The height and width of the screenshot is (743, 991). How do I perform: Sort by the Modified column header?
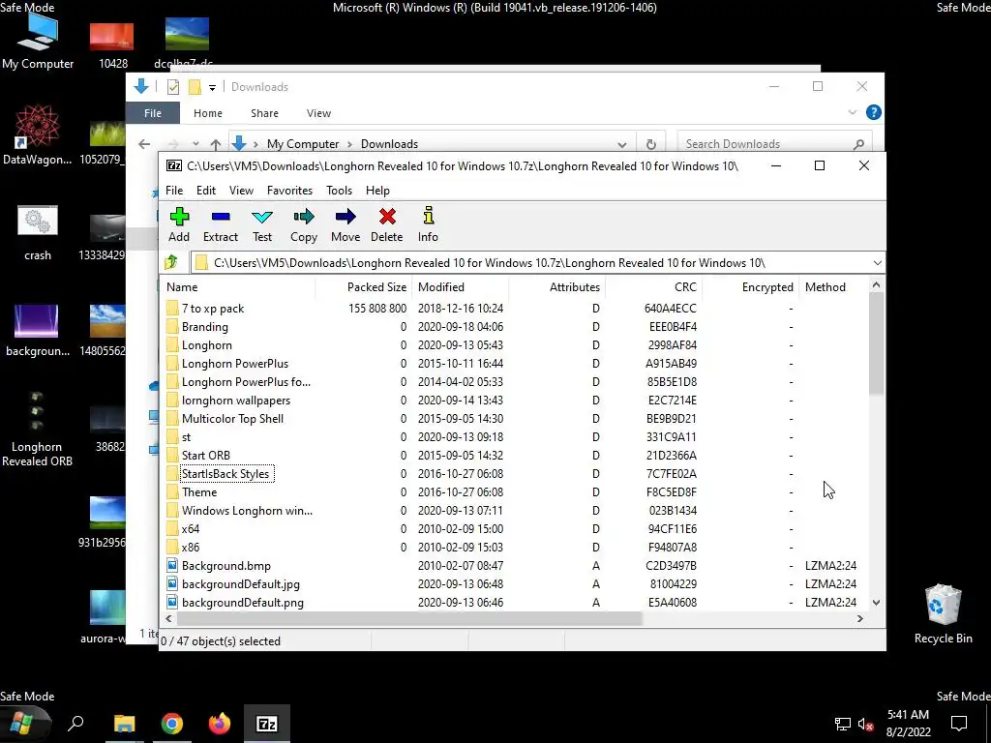[x=460, y=286]
